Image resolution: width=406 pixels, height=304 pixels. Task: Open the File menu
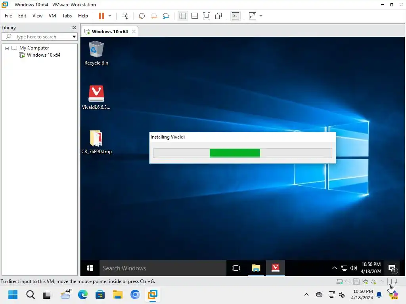[x=8, y=16]
